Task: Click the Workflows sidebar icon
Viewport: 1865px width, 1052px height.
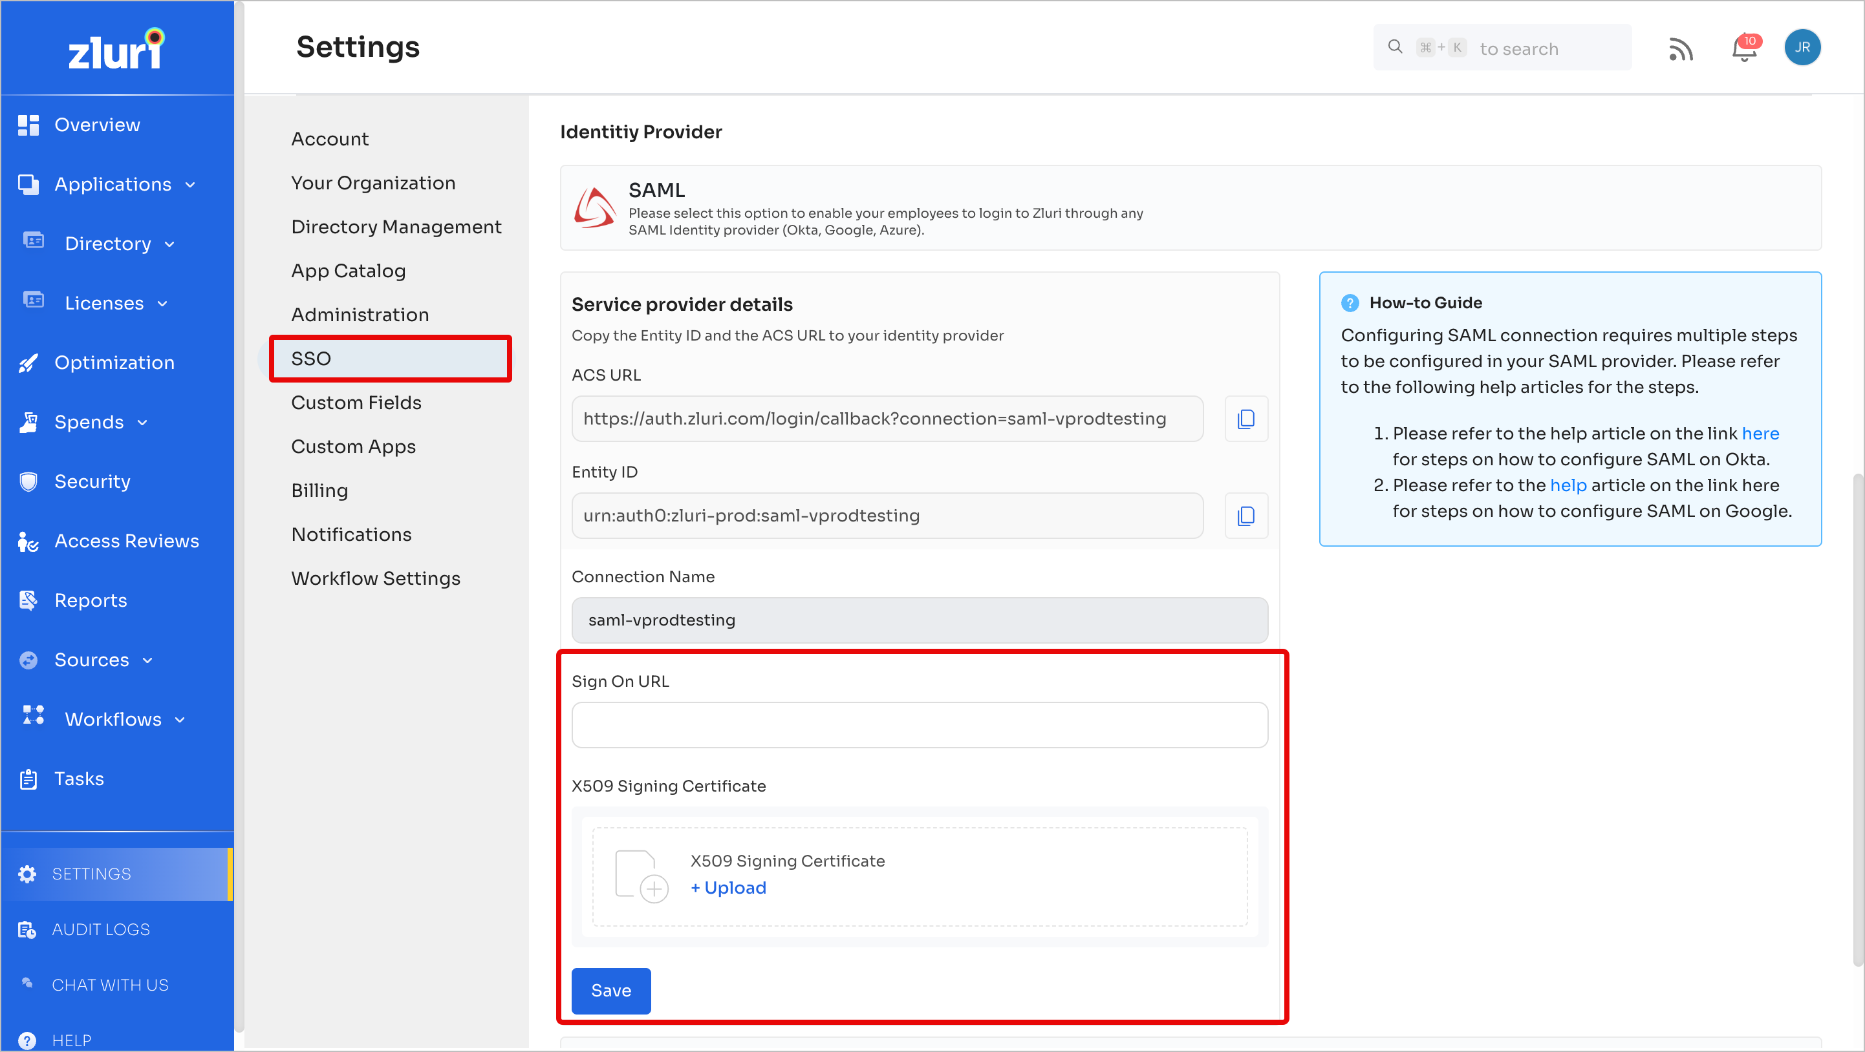Action: click(34, 715)
